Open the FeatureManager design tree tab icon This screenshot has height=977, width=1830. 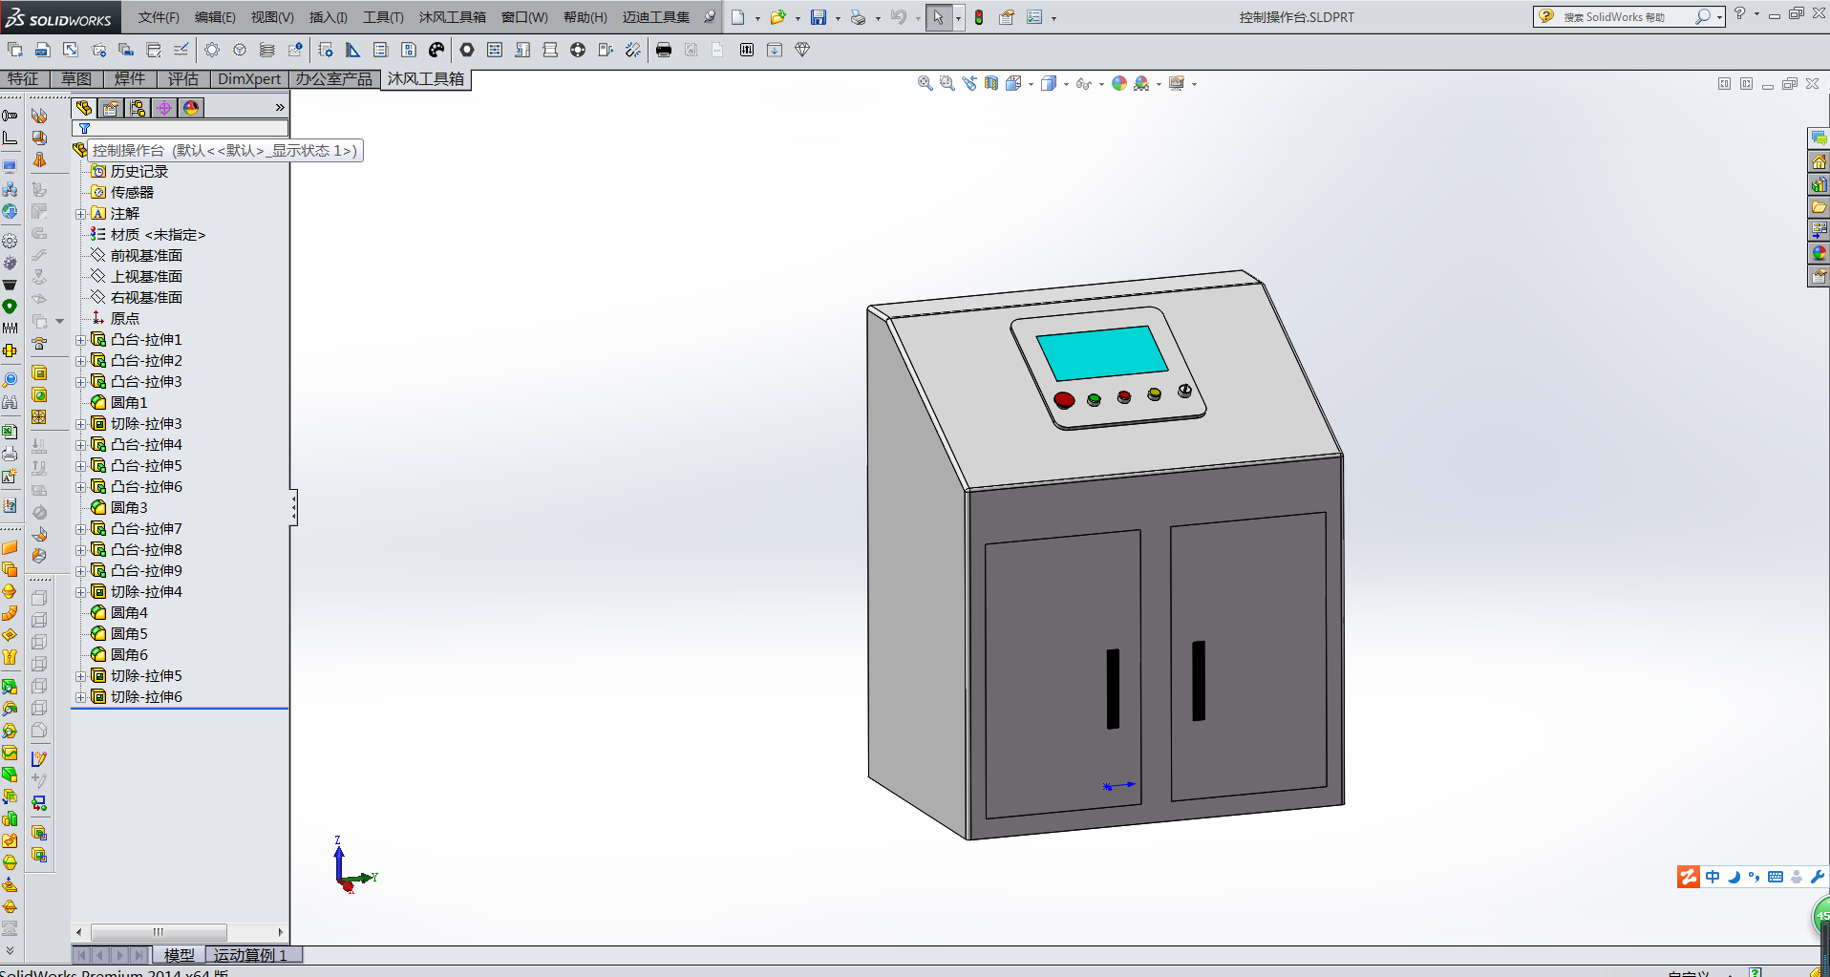(84, 108)
